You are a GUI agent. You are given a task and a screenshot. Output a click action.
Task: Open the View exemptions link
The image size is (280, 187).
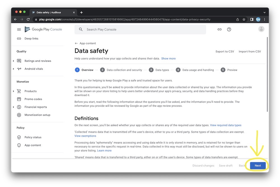click(85, 136)
